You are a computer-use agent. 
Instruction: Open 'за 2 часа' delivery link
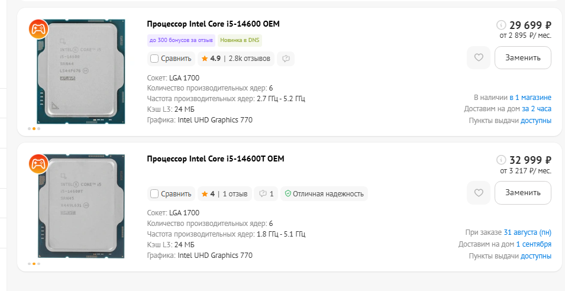(x=537, y=109)
